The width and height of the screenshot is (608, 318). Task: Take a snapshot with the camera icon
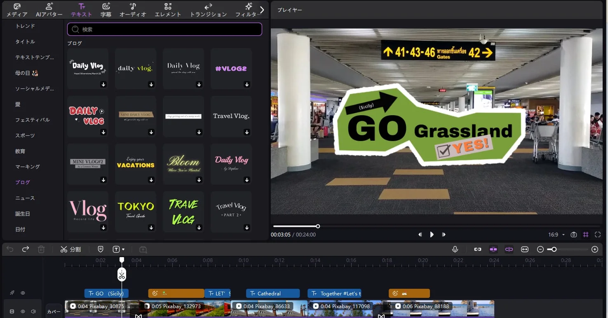click(574, 234)
